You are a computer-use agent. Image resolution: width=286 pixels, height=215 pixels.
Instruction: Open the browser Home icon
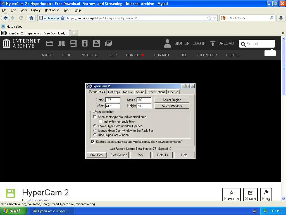tap(31, 18)
